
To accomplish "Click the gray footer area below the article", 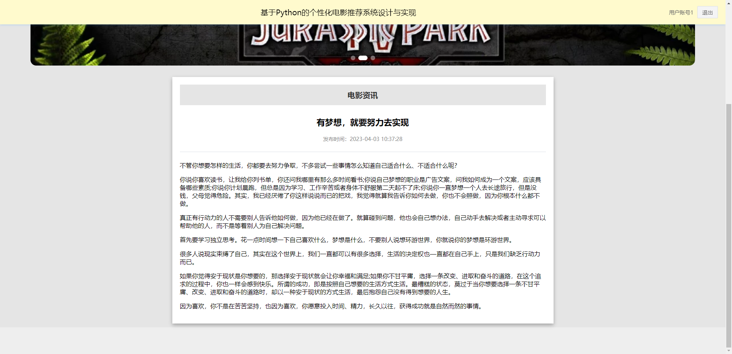I will 363,339.
